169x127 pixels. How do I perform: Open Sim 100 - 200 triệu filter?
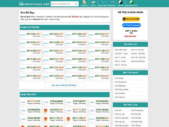coord(139,58)
